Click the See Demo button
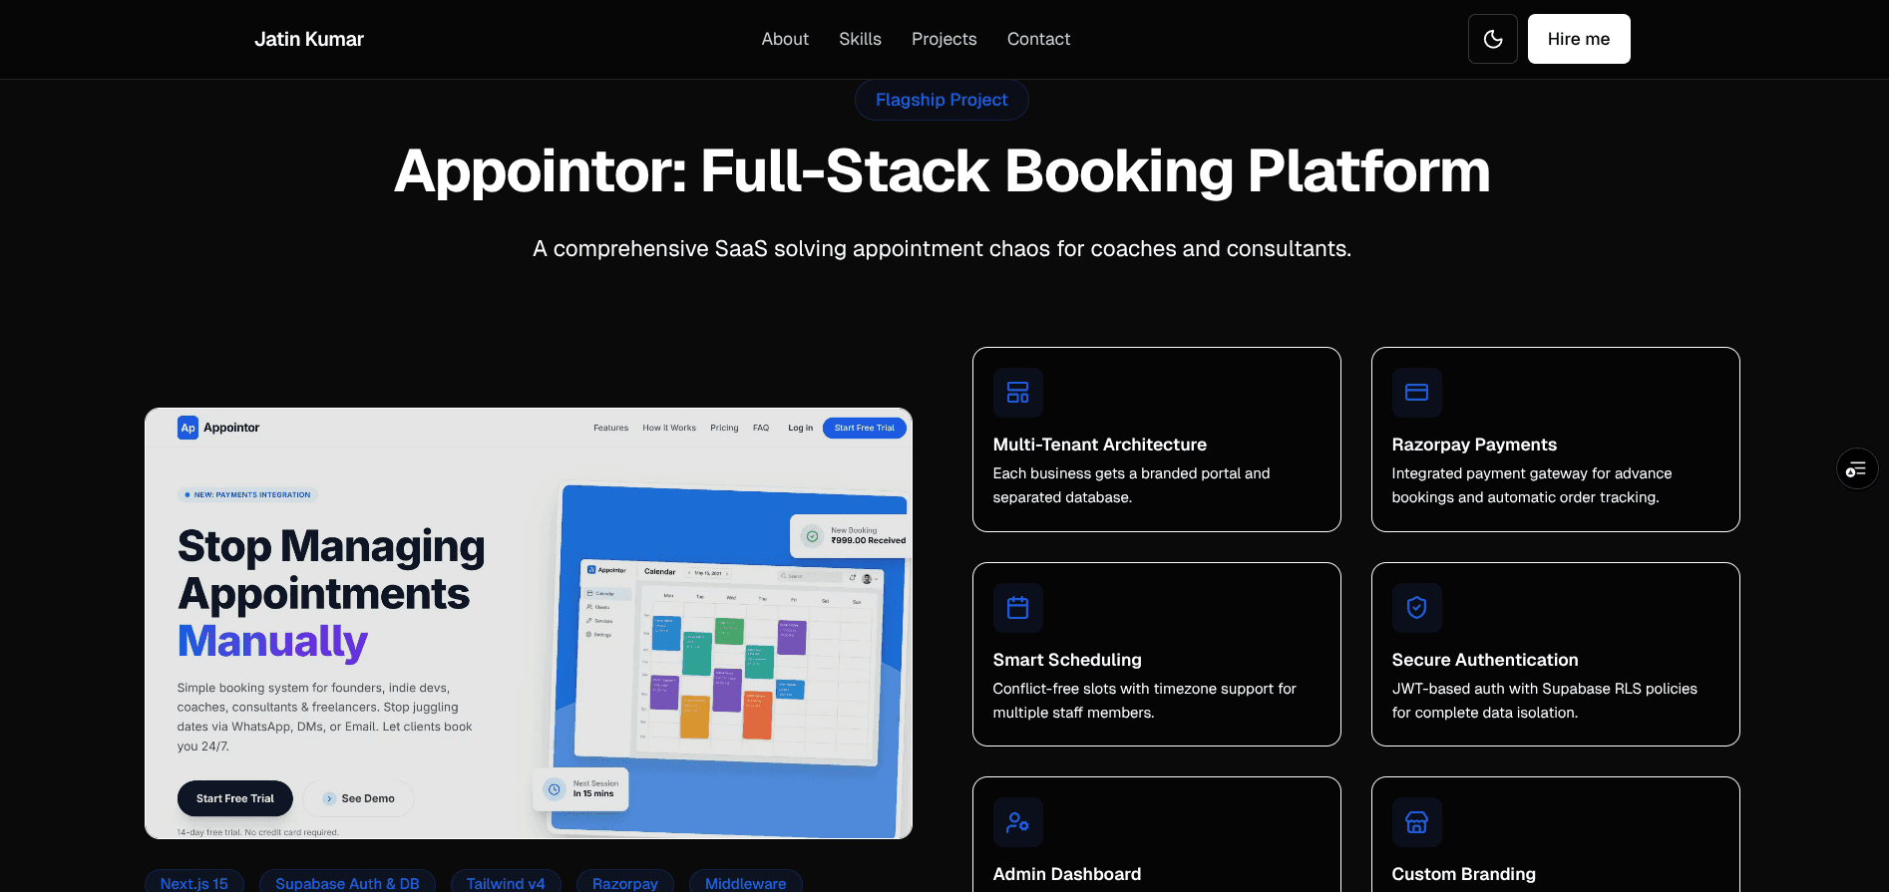This screenshot has height=892, width=1889. click(x=358, y=798)
